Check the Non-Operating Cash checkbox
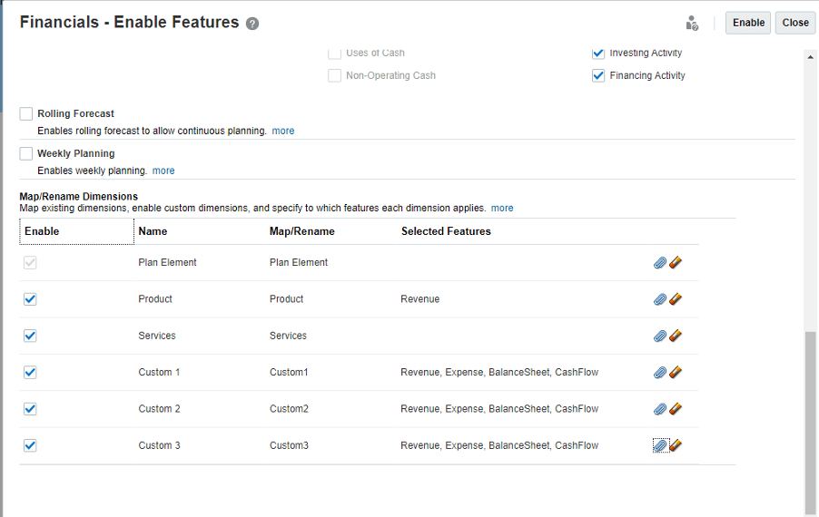The image size is (819, 517). click(x=334, y=75)
